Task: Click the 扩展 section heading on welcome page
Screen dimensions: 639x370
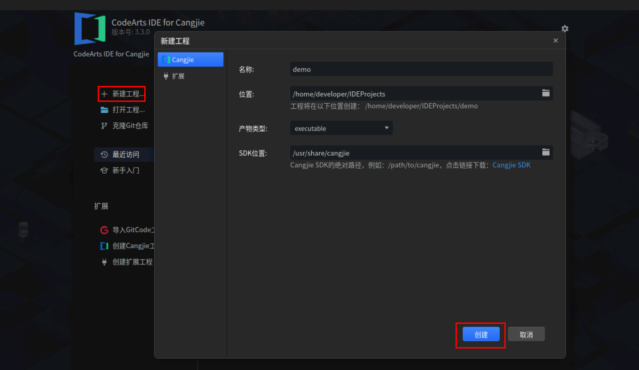Action: pos(101,206)
